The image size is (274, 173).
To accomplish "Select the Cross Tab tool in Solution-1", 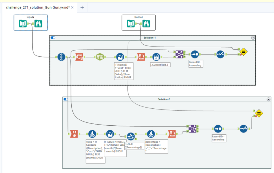I will 141,57.
